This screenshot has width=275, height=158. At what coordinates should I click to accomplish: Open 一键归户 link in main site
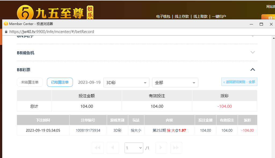[x=219, y=16]
